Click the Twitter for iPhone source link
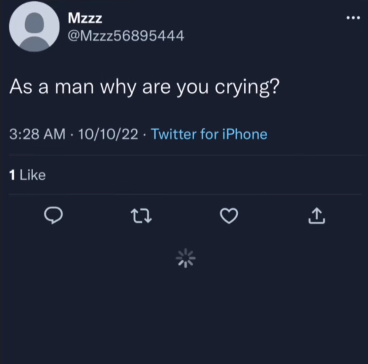368x364 pixels. click(x=209, y=134)
